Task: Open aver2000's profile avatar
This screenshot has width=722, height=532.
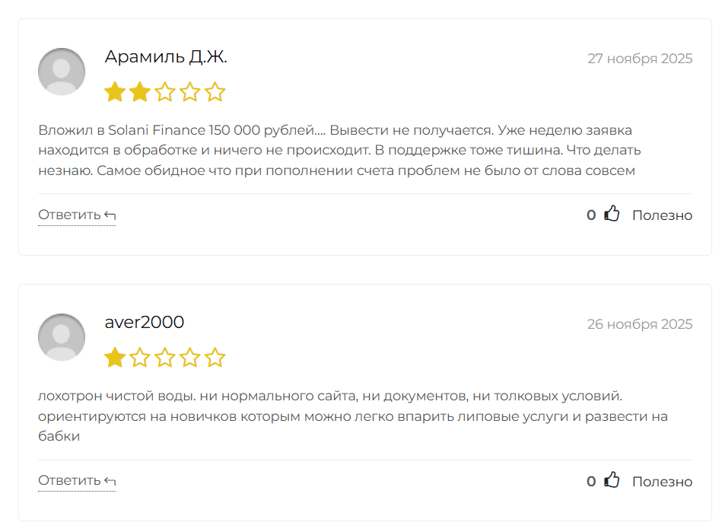Action: pyautogui.click(x=62, y=336)
